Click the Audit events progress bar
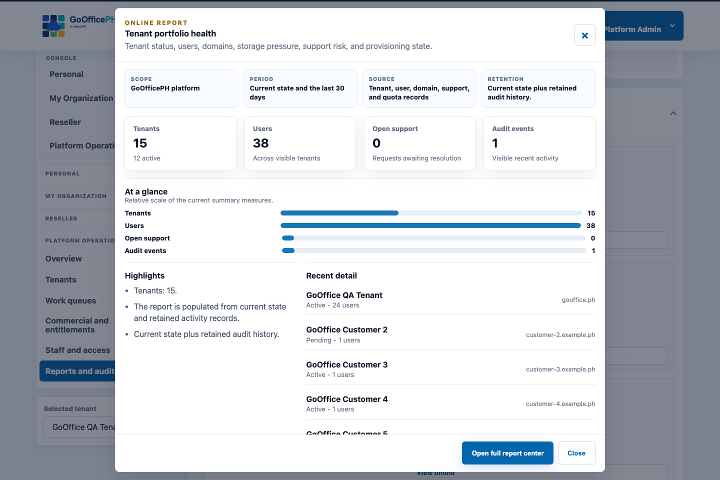The width and height of the screenshot is (720, 480). pyautogui.click(x=434, y=251)
